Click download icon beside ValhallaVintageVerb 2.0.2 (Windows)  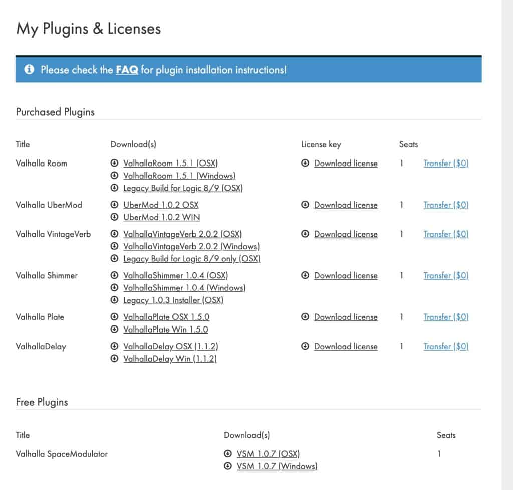coord(114,246)
